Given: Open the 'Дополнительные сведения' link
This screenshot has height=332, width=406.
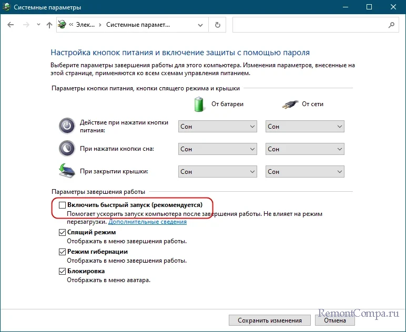Looking at the screenshot, I should point(147,222).
